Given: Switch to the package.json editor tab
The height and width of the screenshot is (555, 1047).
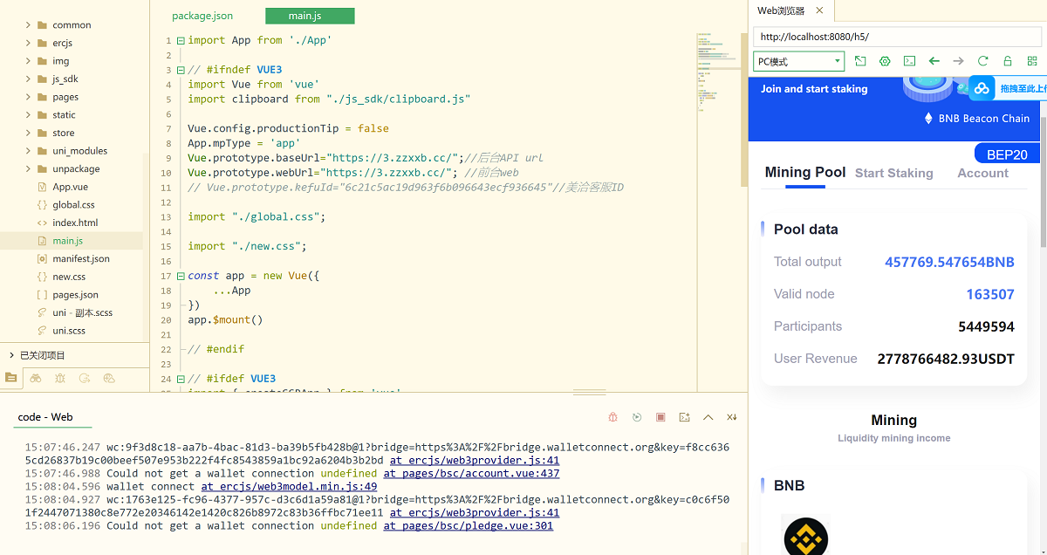Looking at the screenshot, I should (202, 16).
